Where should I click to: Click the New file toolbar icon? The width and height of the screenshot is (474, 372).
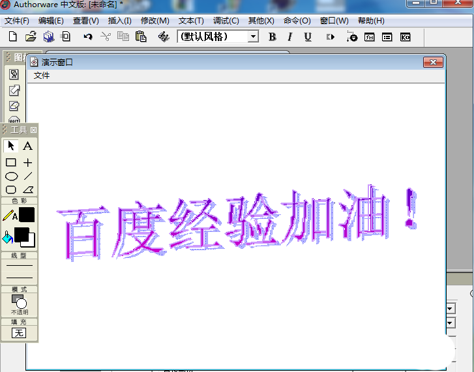12,36
